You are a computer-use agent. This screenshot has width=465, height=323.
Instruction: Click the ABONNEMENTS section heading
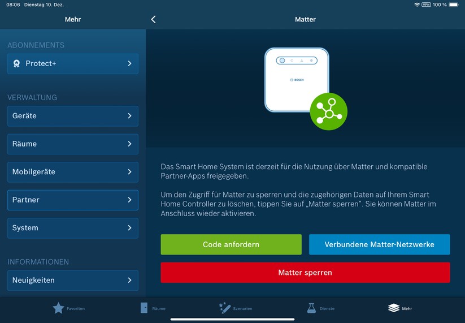pyautogui.click(x=36, y=45)
